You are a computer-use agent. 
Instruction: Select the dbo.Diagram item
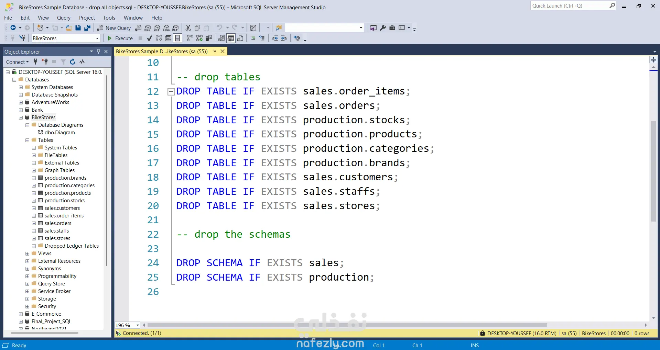click(59, 133)
